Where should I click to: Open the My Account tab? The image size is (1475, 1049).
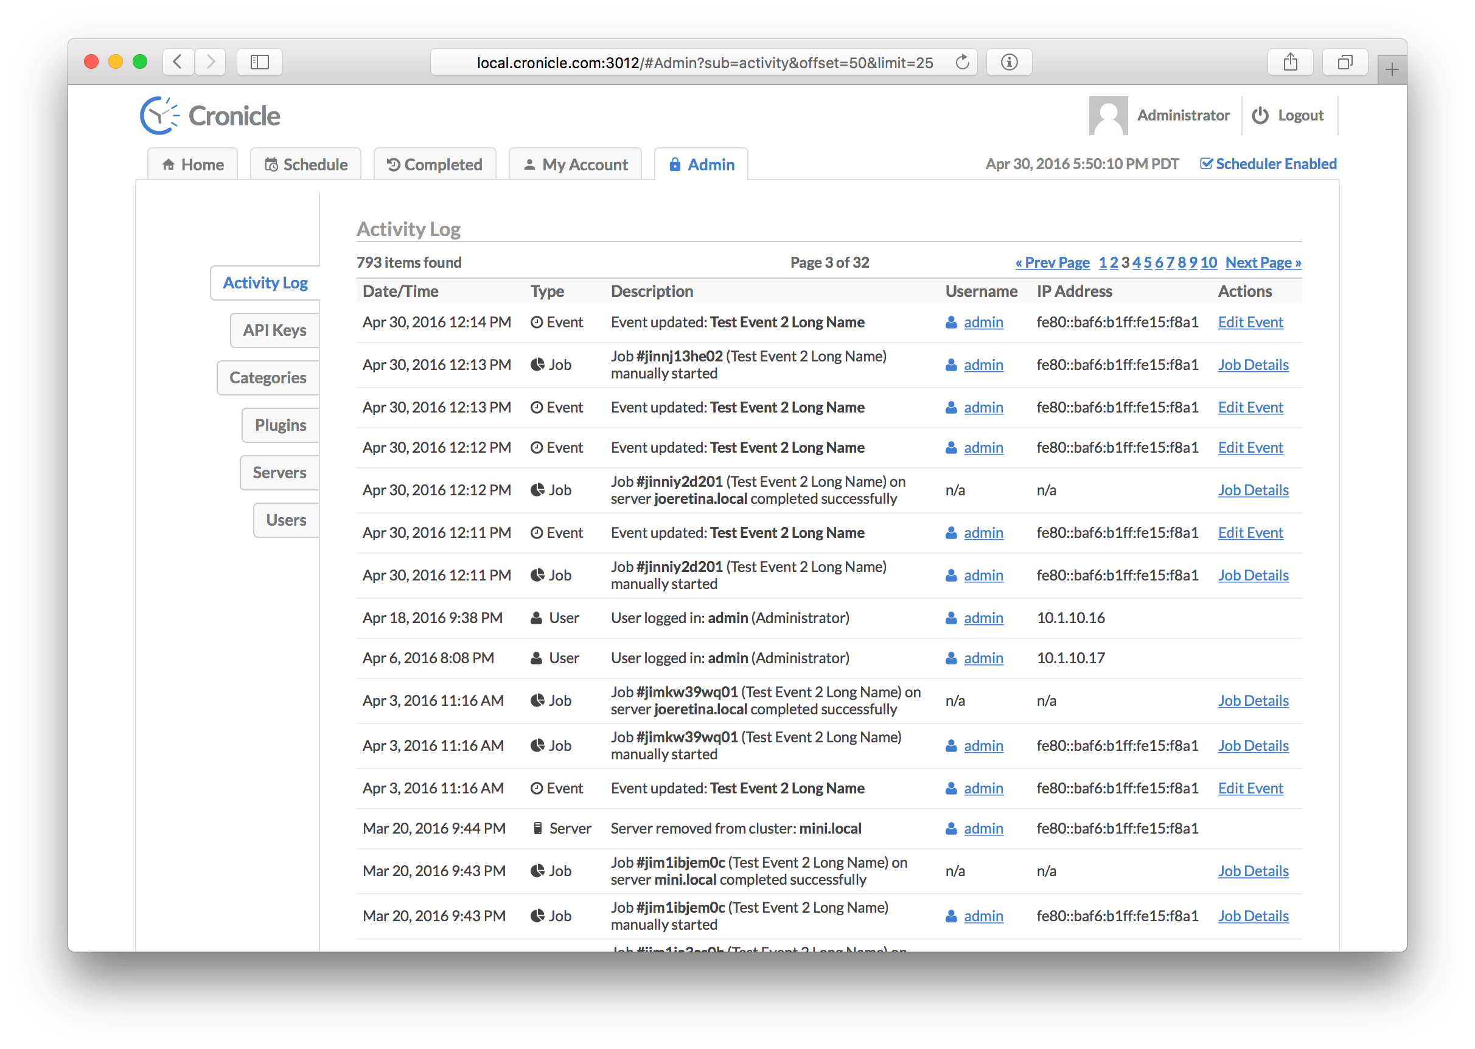coord(576,165)
